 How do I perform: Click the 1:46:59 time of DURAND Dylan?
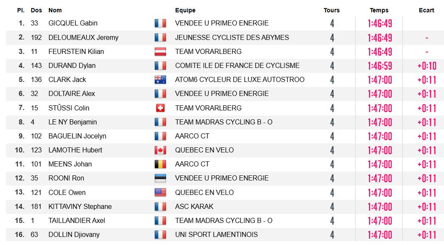380,66
